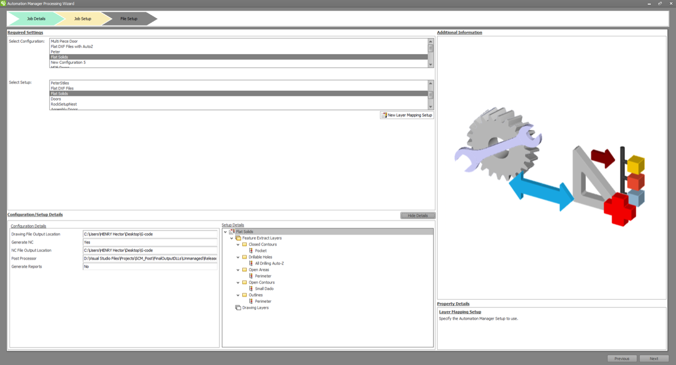Collapse the Open Areas tree node
The height and width of the screenshot is (365, 676).
238,270
